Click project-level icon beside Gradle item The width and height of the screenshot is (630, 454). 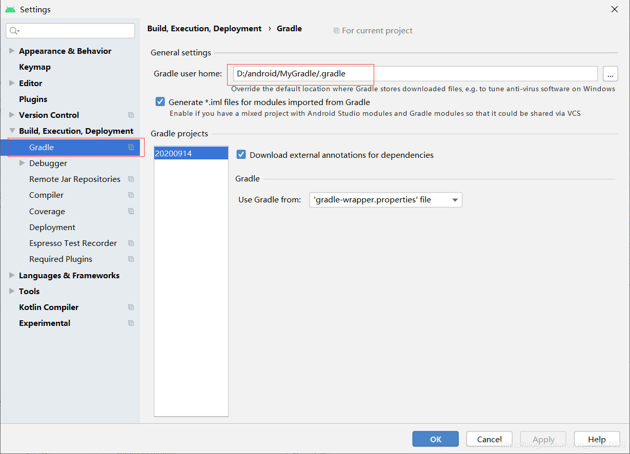(131, 147)
